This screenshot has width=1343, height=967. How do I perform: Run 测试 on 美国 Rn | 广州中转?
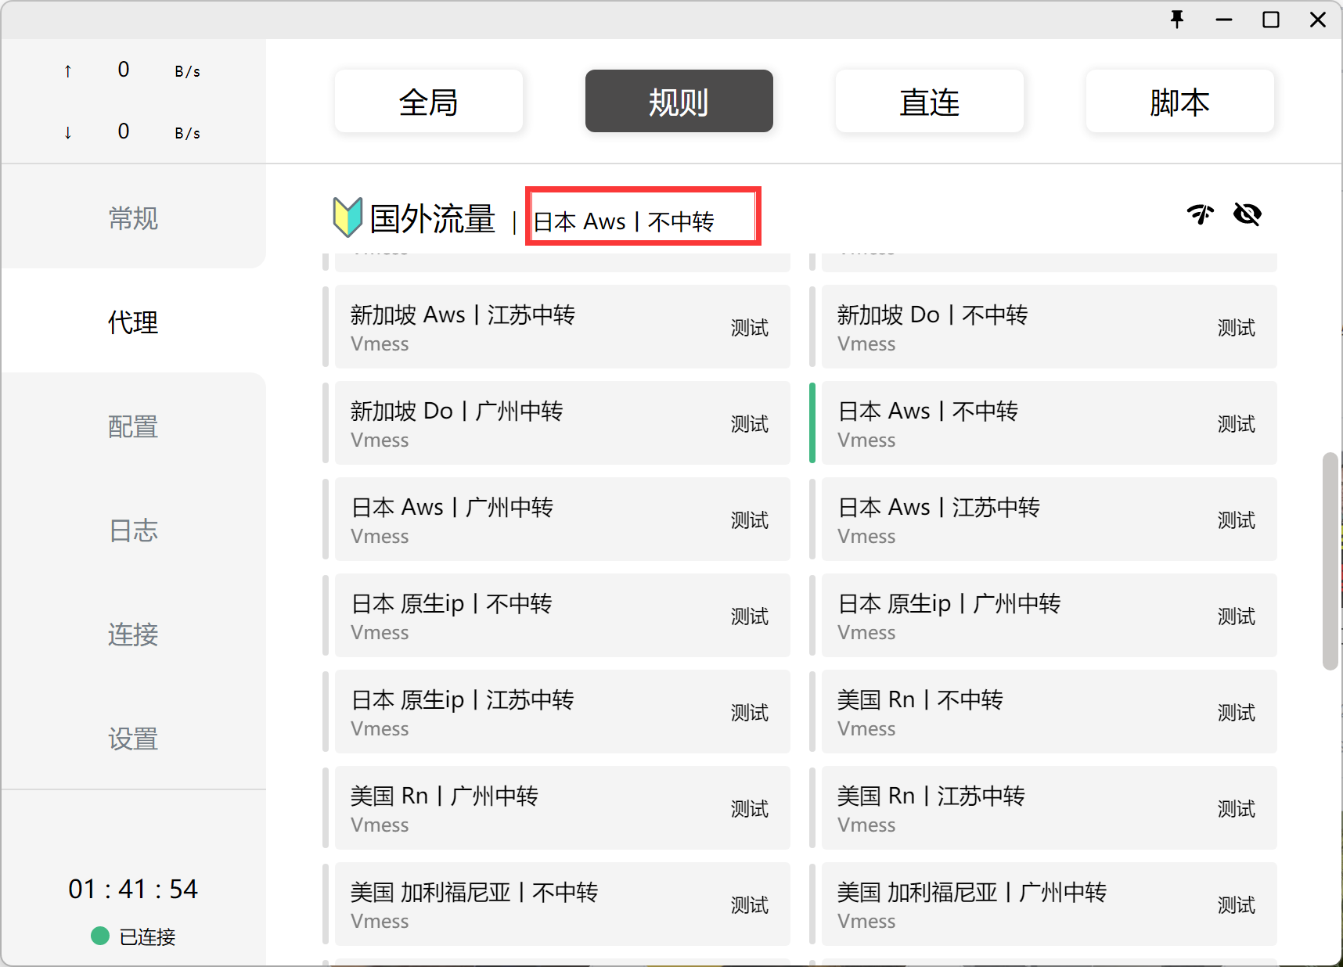[750, 809]
